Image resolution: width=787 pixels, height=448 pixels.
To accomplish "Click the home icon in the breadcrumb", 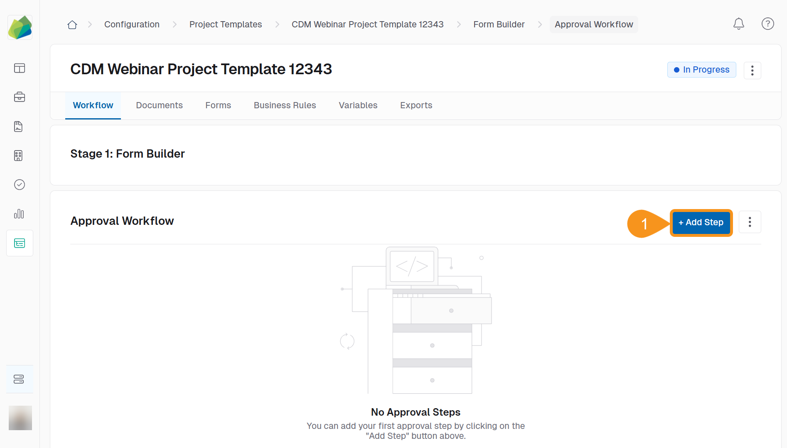I will (72, 24).
